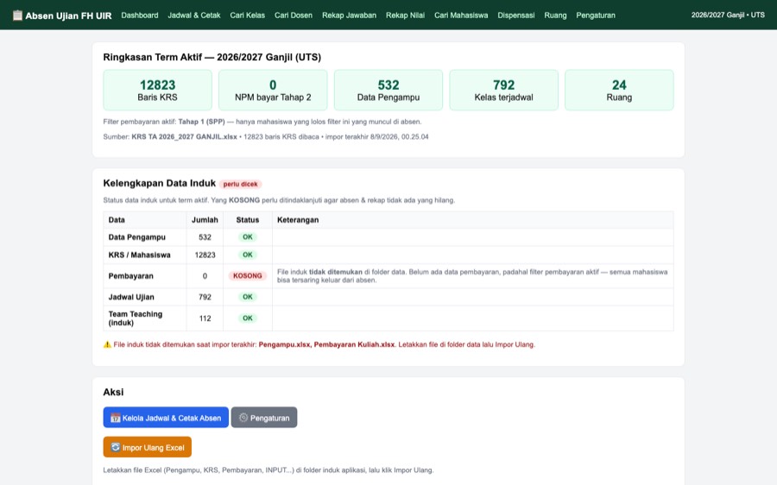The width and height of the screenshot is (777, 485).
Task: Click the 'Pembayaran' row label
Action: pyautogui.click(x=131, y=276)
